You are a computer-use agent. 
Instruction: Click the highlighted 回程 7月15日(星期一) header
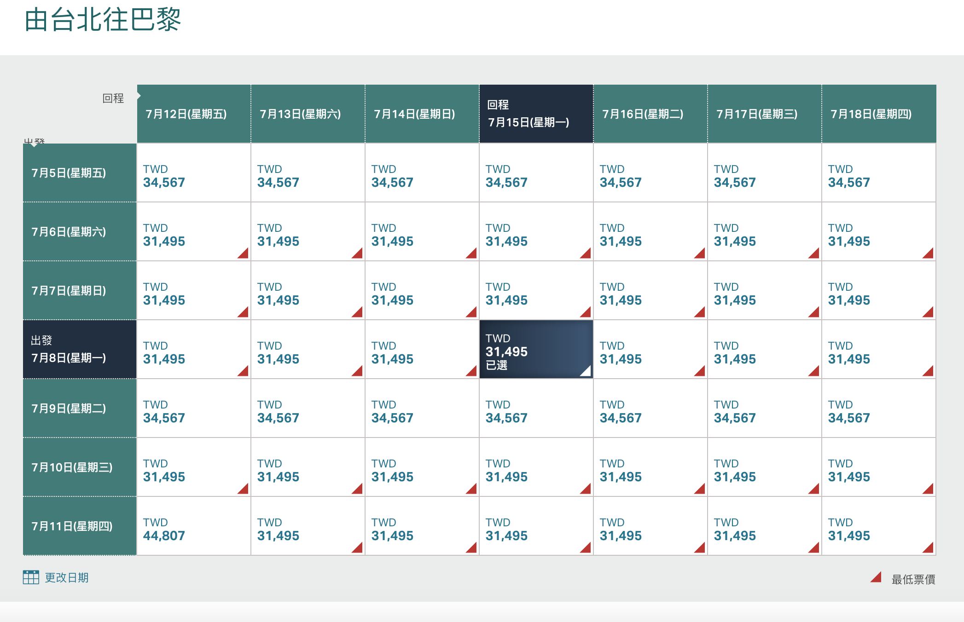click(x=536, y=114)
